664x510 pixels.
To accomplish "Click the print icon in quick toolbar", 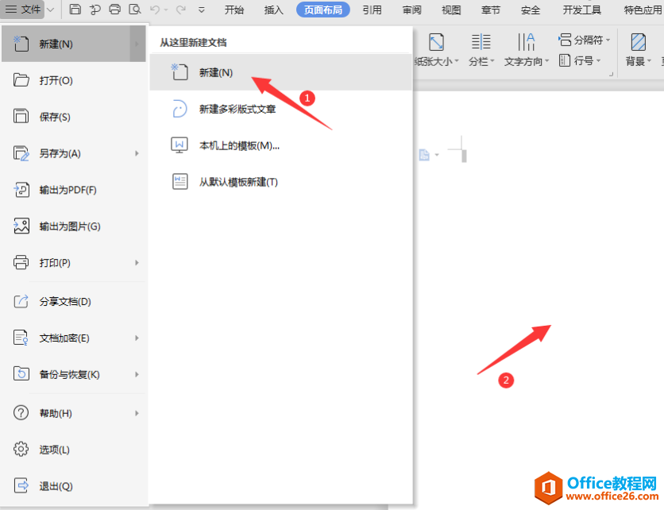I will [x=114, y=10].
